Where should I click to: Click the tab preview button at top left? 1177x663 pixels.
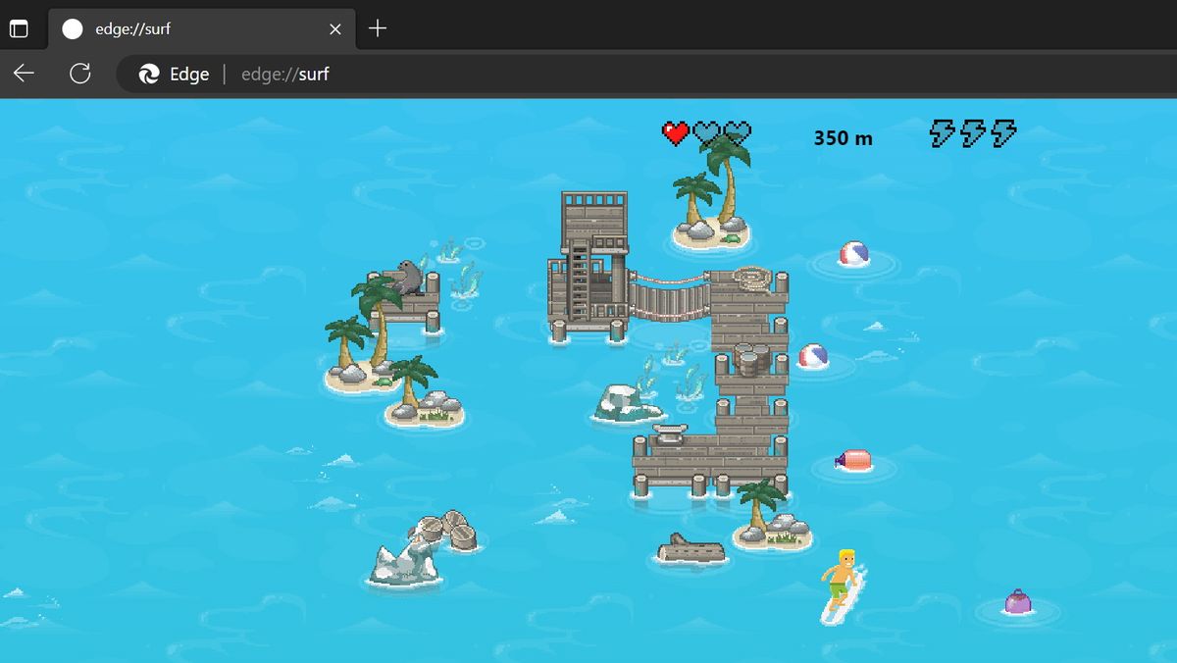(18, 26)
